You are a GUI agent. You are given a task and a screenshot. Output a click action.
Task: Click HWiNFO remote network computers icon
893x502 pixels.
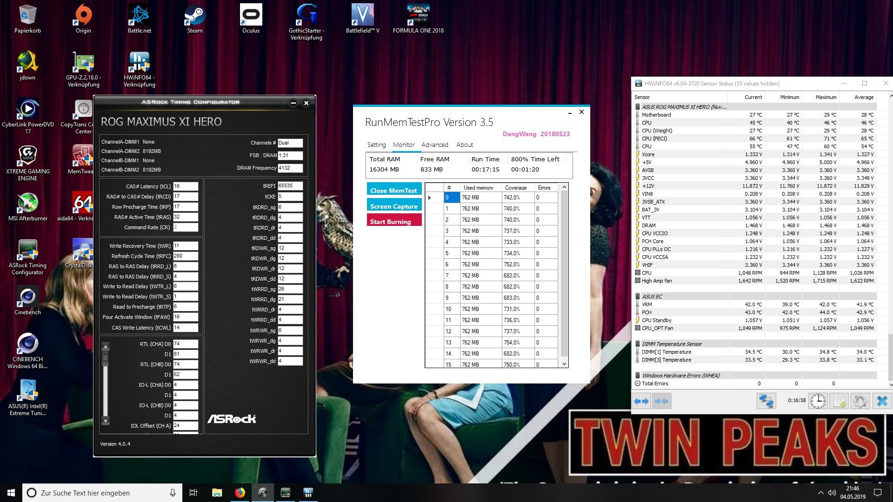tap(766, 401)
